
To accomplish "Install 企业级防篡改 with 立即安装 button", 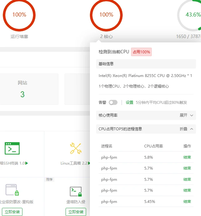I will (x=12, y=212).
